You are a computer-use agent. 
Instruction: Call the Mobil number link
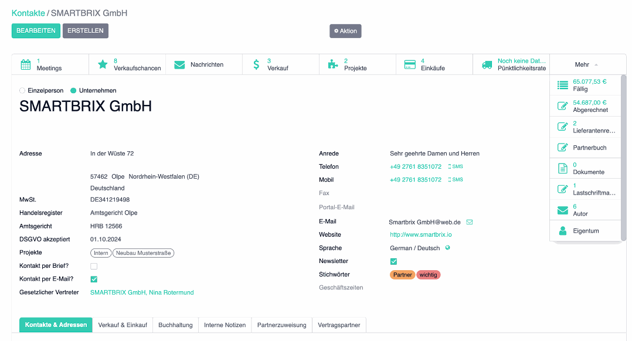(416, 179)
